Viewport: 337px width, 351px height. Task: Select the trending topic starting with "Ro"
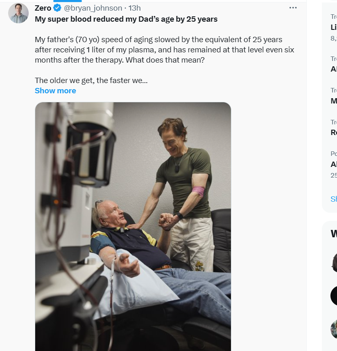click(x=334, y=132)
